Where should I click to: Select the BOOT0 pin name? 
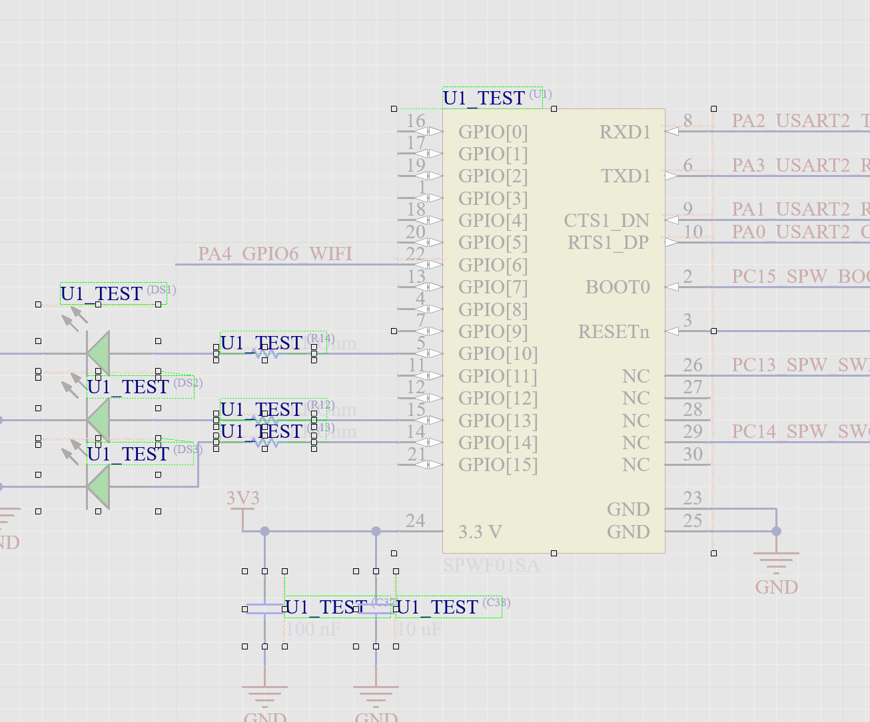tap(618, 287)
